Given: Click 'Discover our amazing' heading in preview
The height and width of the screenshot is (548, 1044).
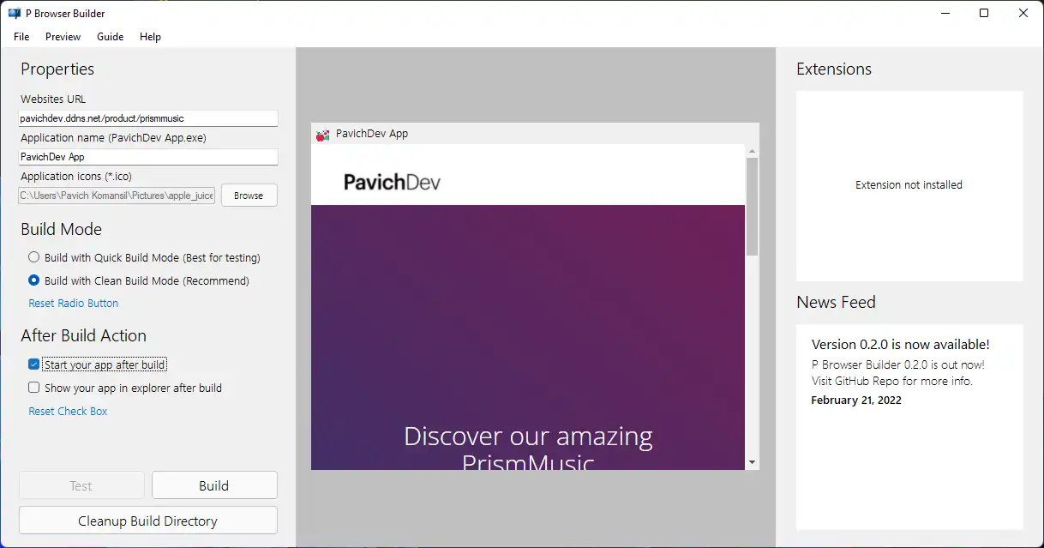Looking at the screenshot, I should pyautogui.click(x=528, y=437).
